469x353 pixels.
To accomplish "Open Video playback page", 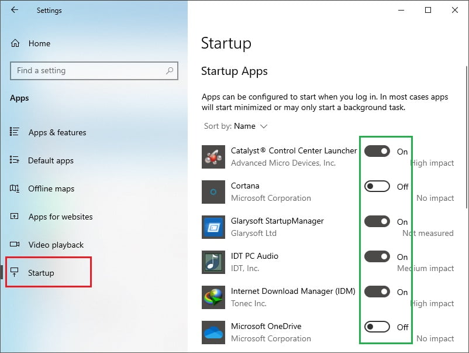I will click(x=56, y=245).
